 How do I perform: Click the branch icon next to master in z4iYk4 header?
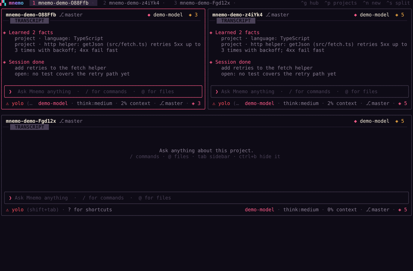point(268,15)
